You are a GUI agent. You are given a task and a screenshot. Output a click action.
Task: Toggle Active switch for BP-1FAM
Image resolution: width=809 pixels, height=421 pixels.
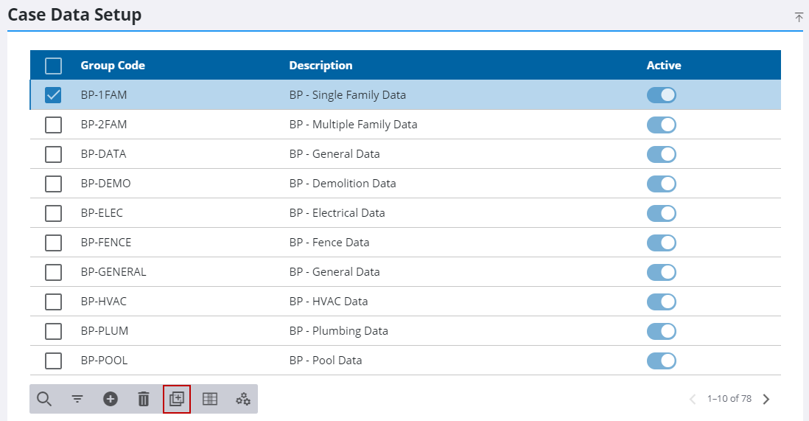tap(662, 95)
